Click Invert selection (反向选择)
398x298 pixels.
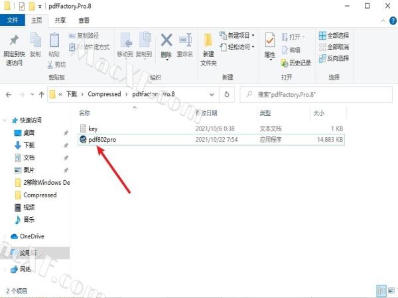334,58
